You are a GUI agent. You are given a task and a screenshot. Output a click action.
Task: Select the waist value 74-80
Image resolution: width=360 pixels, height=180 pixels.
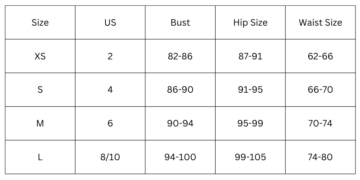pos(320,157)
